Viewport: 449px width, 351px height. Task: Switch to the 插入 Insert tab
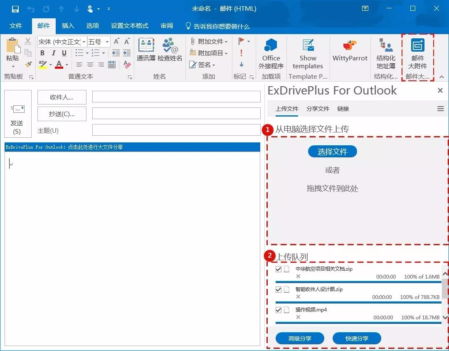point(68,26)
